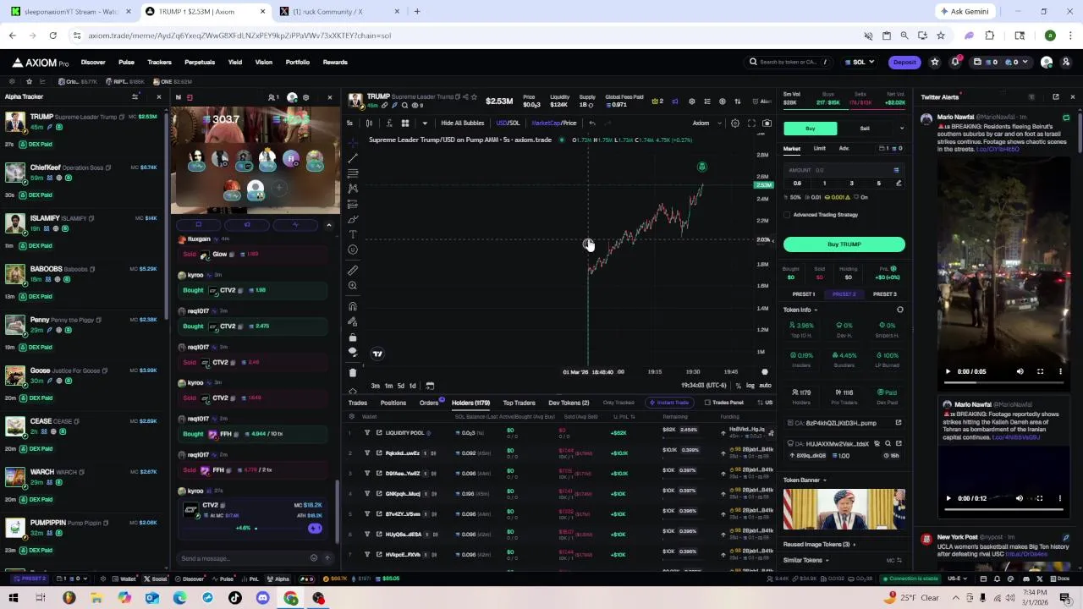
Task: Enable Advanced Trading Strategy checkbox
Action: [787, 215]
